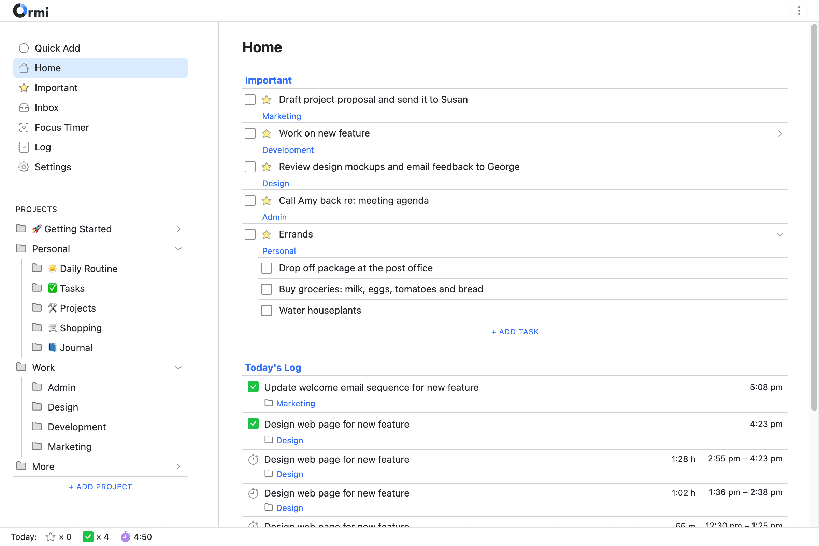The width and height of the screenshot is (819, 546).
Task: Click the purple timer icon in status bar
Action: click(125, 536)
